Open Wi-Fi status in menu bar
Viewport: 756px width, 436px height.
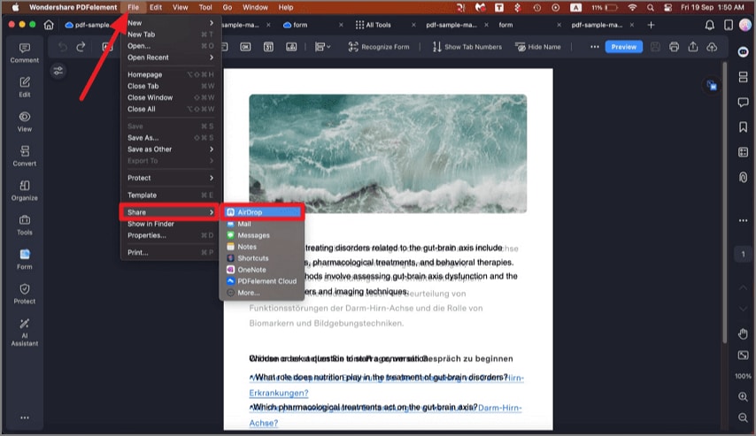point(632,7)
